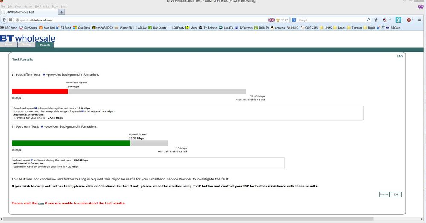Open the LOLFooty bookmark
The height and width of the screenshot is (223, 426).
(x=176, y=28)
